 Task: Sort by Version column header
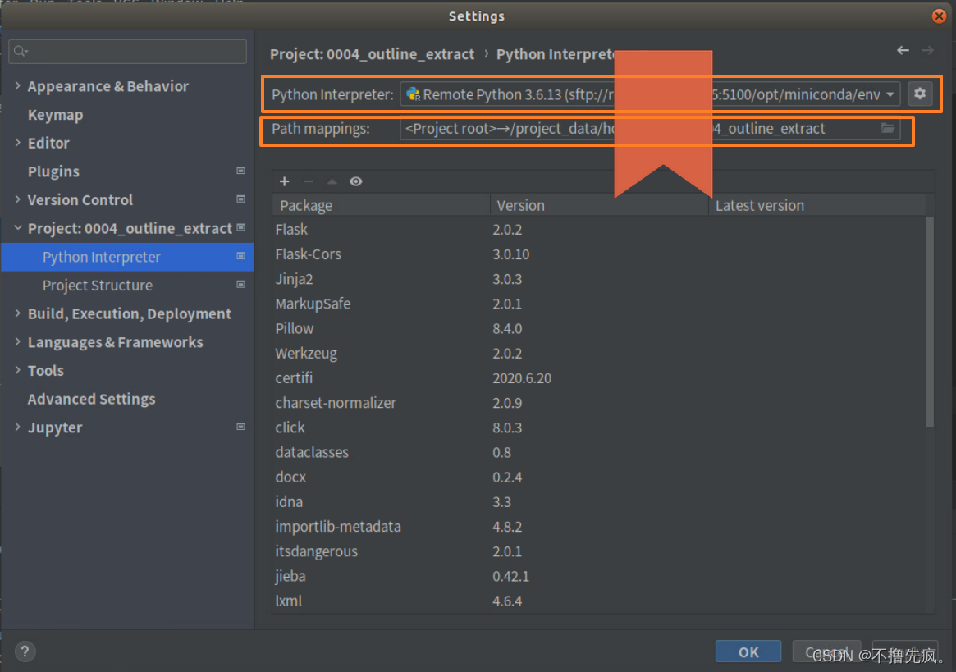coord(599,205)
